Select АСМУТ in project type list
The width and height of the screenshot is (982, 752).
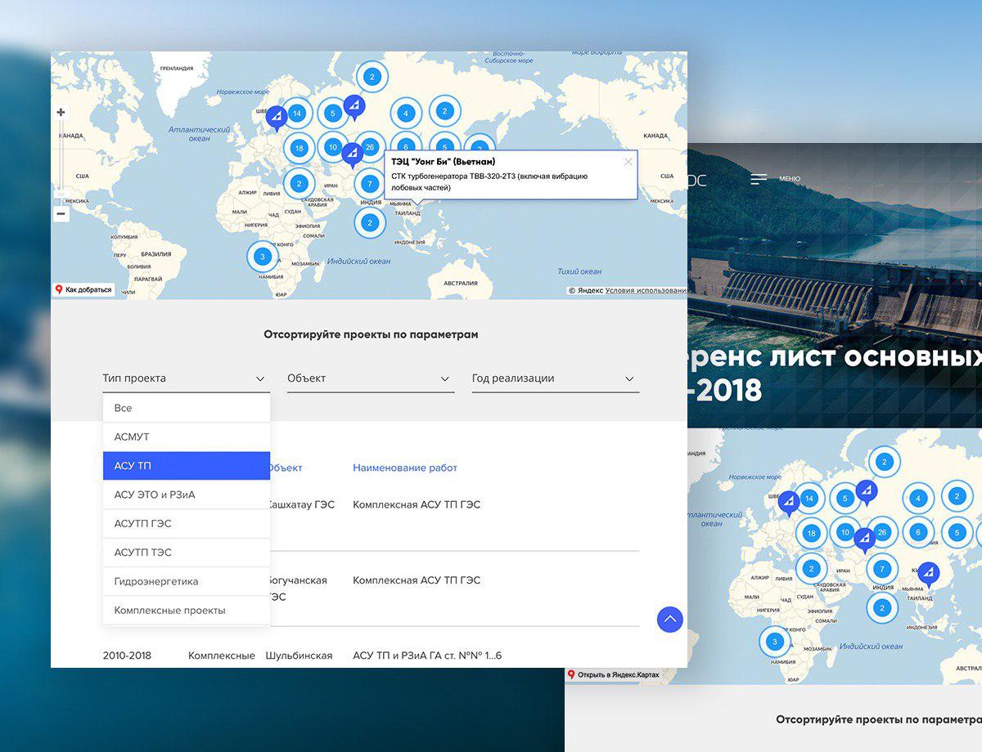pyautogui.click(x=187, y=437)
